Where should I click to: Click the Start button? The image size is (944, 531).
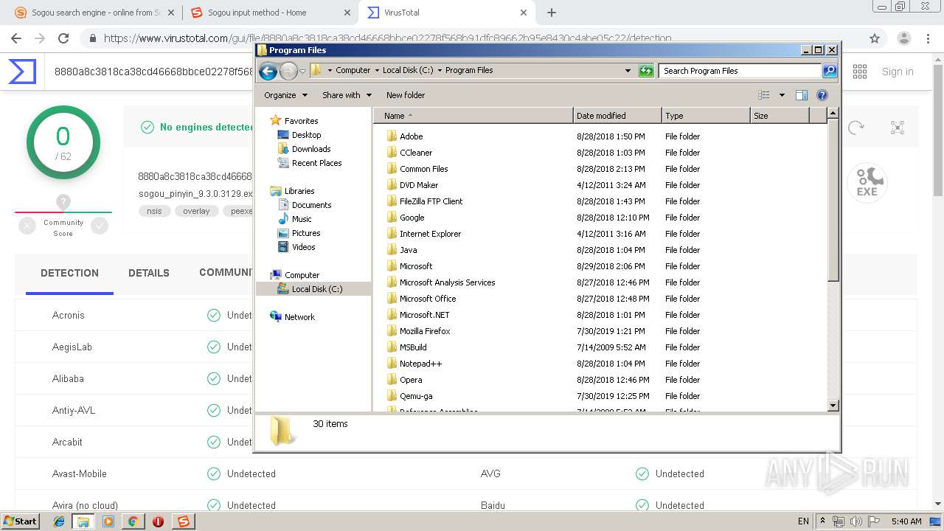[x=21, y=521]
